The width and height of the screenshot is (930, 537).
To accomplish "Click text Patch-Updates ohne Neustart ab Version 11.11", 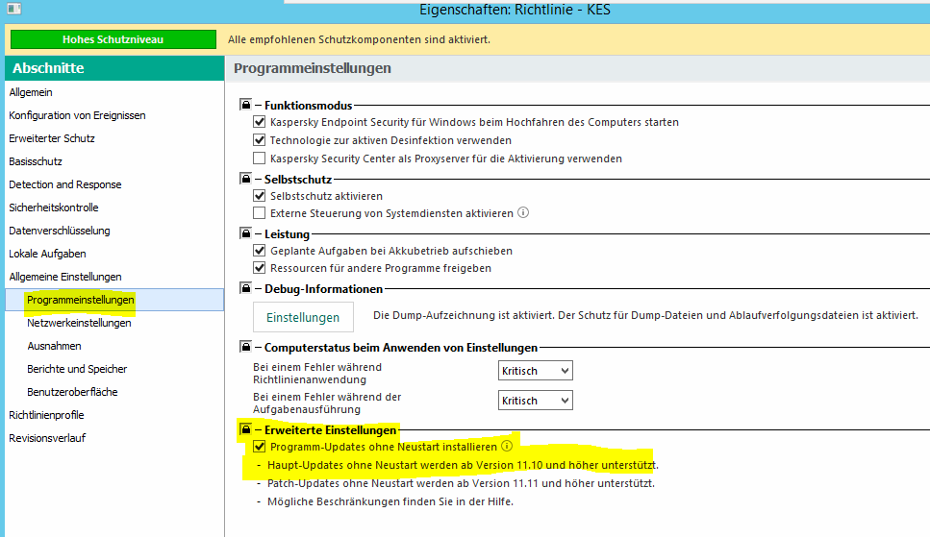I will click(x=461, y=483).
